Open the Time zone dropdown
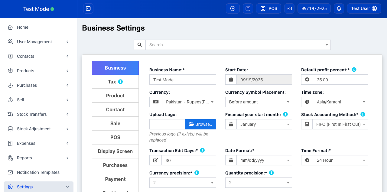387x192 pixels. [x=340, y=102]
